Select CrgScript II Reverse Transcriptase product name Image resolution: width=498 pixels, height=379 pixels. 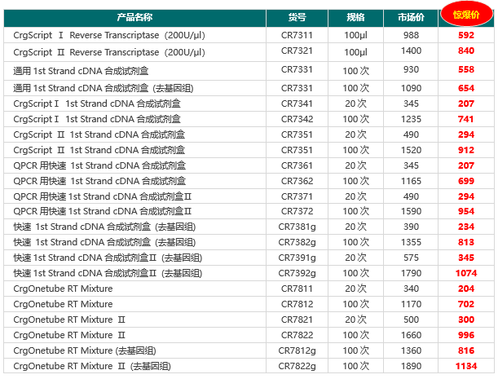[x=109, y=52]
